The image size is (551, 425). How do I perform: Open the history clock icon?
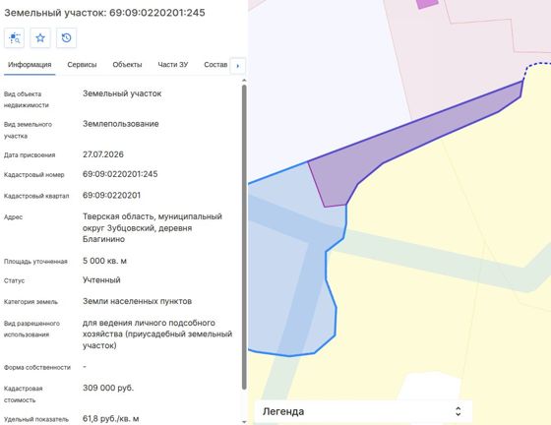click(67, 38)
